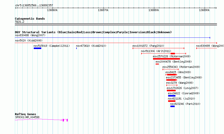Image resolution: width=224 pixels, height=134 pixels.
Task: Open the esv2000678 (Bentley2008) label
Action: tap(174, 62)
